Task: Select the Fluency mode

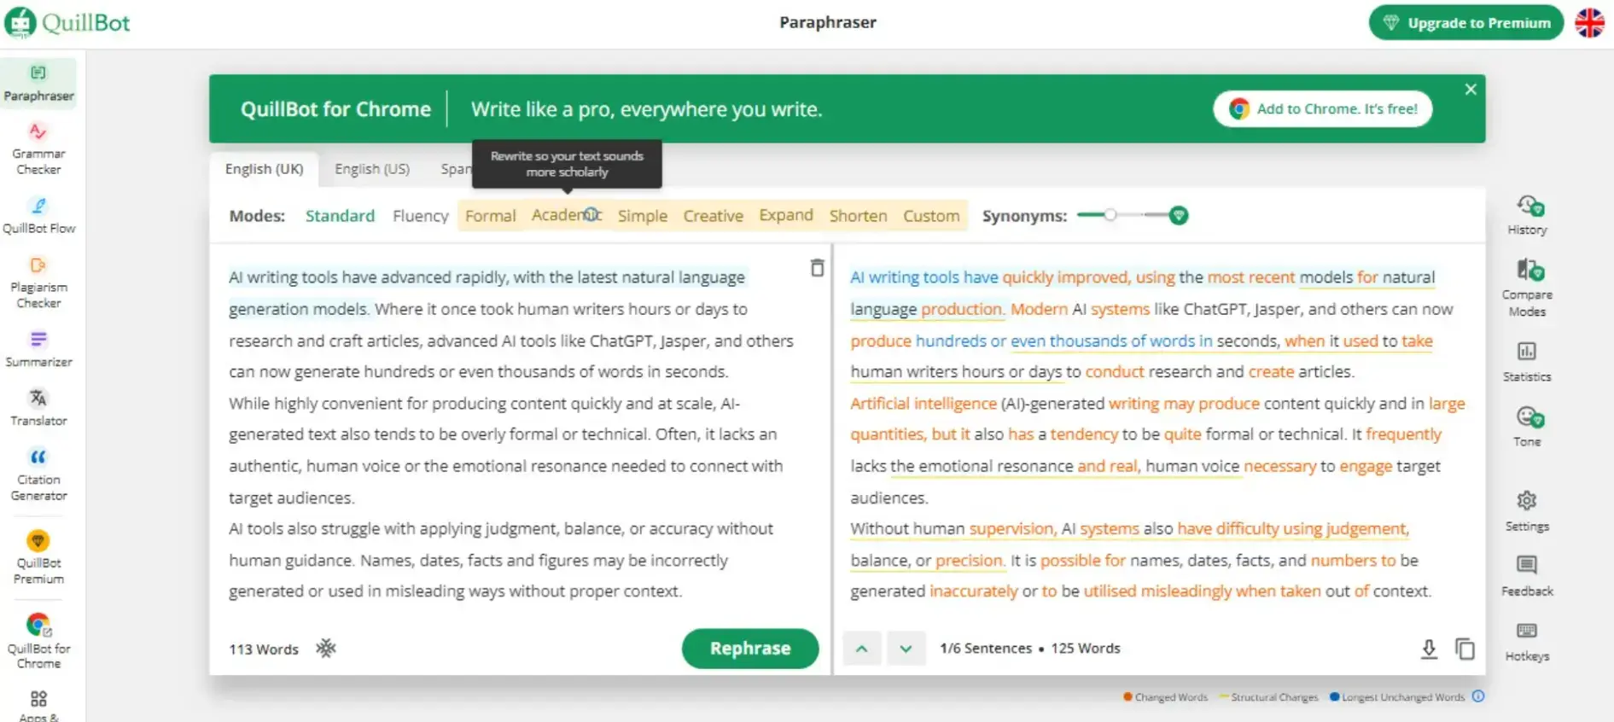Action: pos(420,216)
